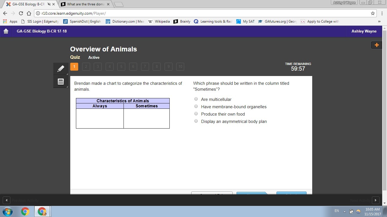View site information icon
The width and height of the screenshot is (387, 217).
[x=38, y=13]
